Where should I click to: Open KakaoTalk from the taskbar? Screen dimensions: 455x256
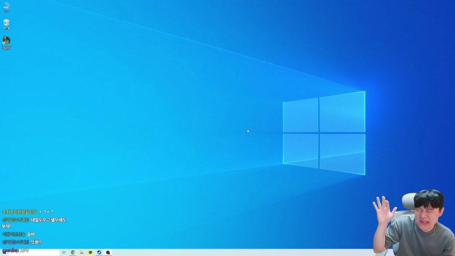pyautogui.click(x=90, y=252)
